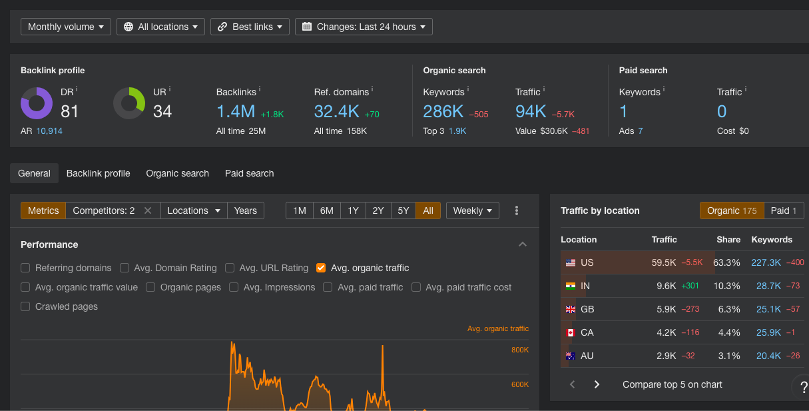Image resolution: width=809 pixels, height=411 pixels.
Task: Open organic Keywords count 286K
Action: coord(443,111)
